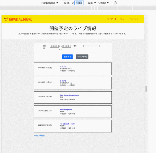The height and width of the screenshot is (153, 156).
Task: Click the viewport height field 1258
Action: [x=79, y=3]
